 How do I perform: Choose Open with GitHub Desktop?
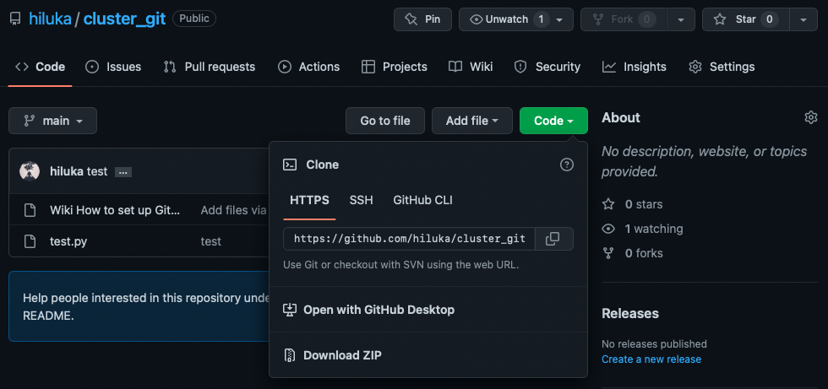379,310
